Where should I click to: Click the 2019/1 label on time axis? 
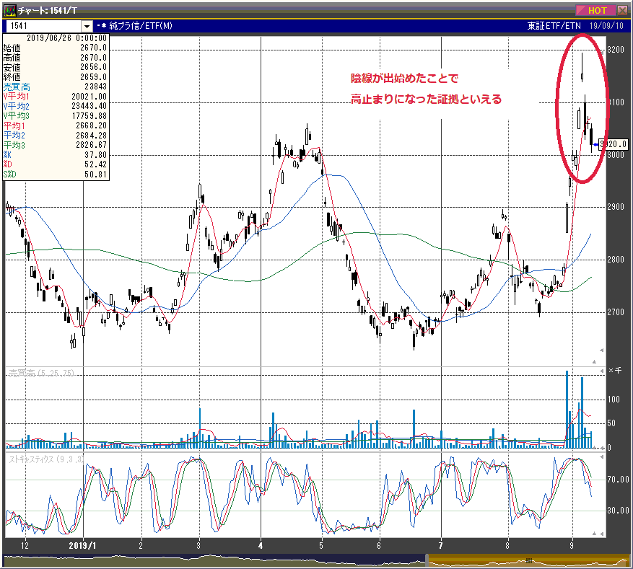(83, 546)
